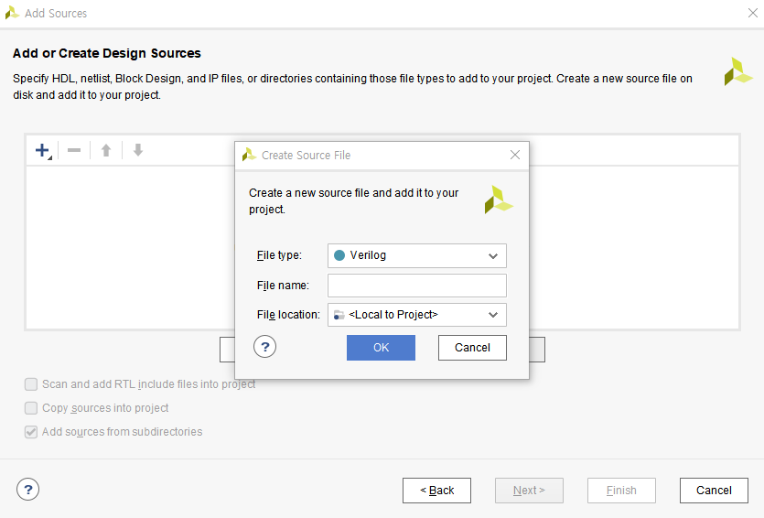Click the Finish button in wizard

pos(621,491)
